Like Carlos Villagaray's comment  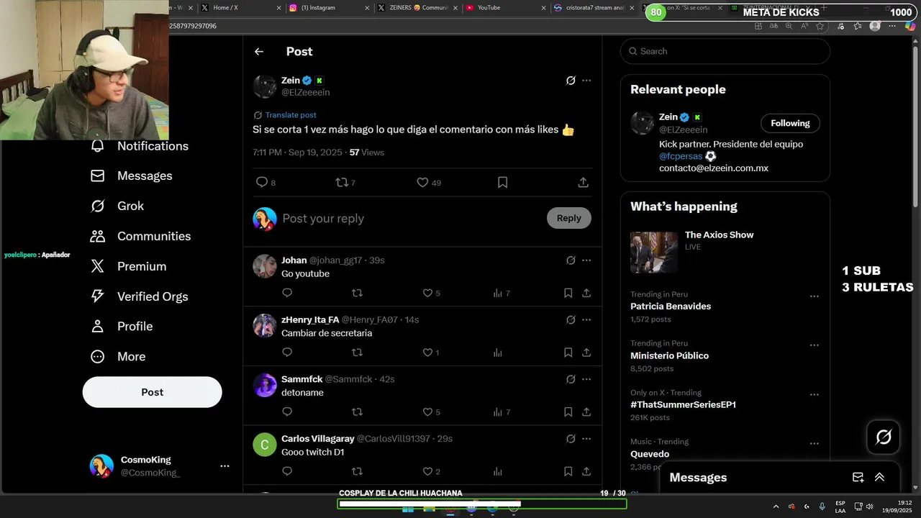[x=427, y=471]
